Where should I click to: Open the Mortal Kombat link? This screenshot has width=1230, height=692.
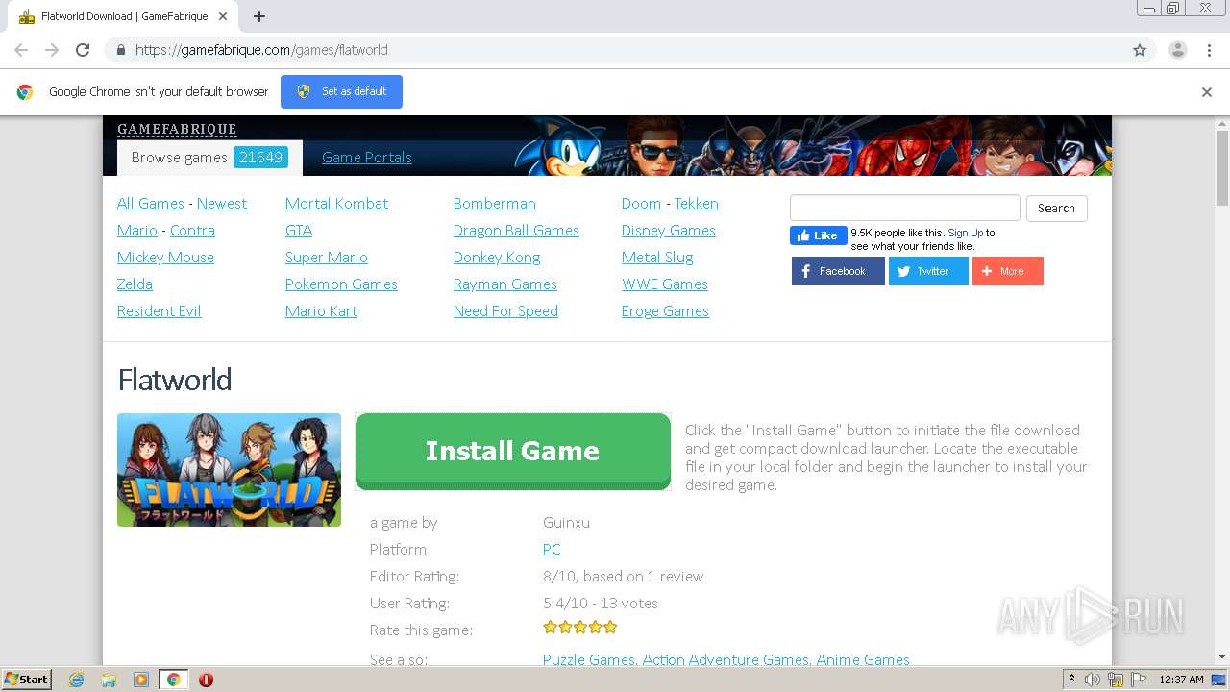(x=336, y=204)
